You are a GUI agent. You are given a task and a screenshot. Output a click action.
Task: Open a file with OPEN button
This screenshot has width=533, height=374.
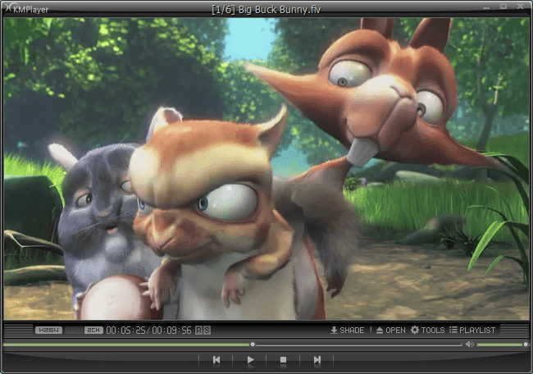click(x=391, y=331)
